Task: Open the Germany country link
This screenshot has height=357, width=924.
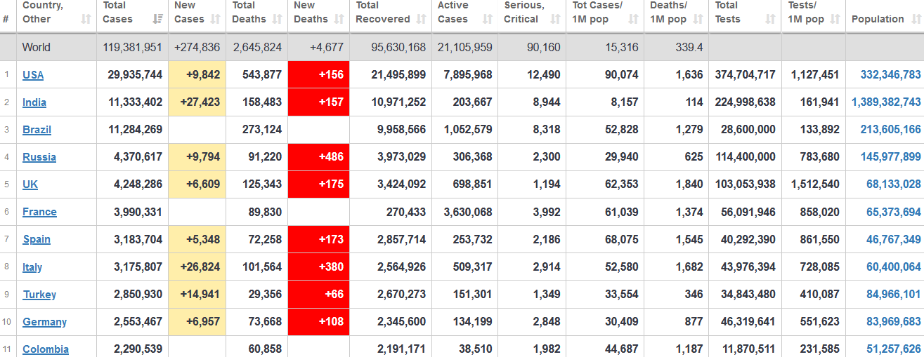Action: 44,322
